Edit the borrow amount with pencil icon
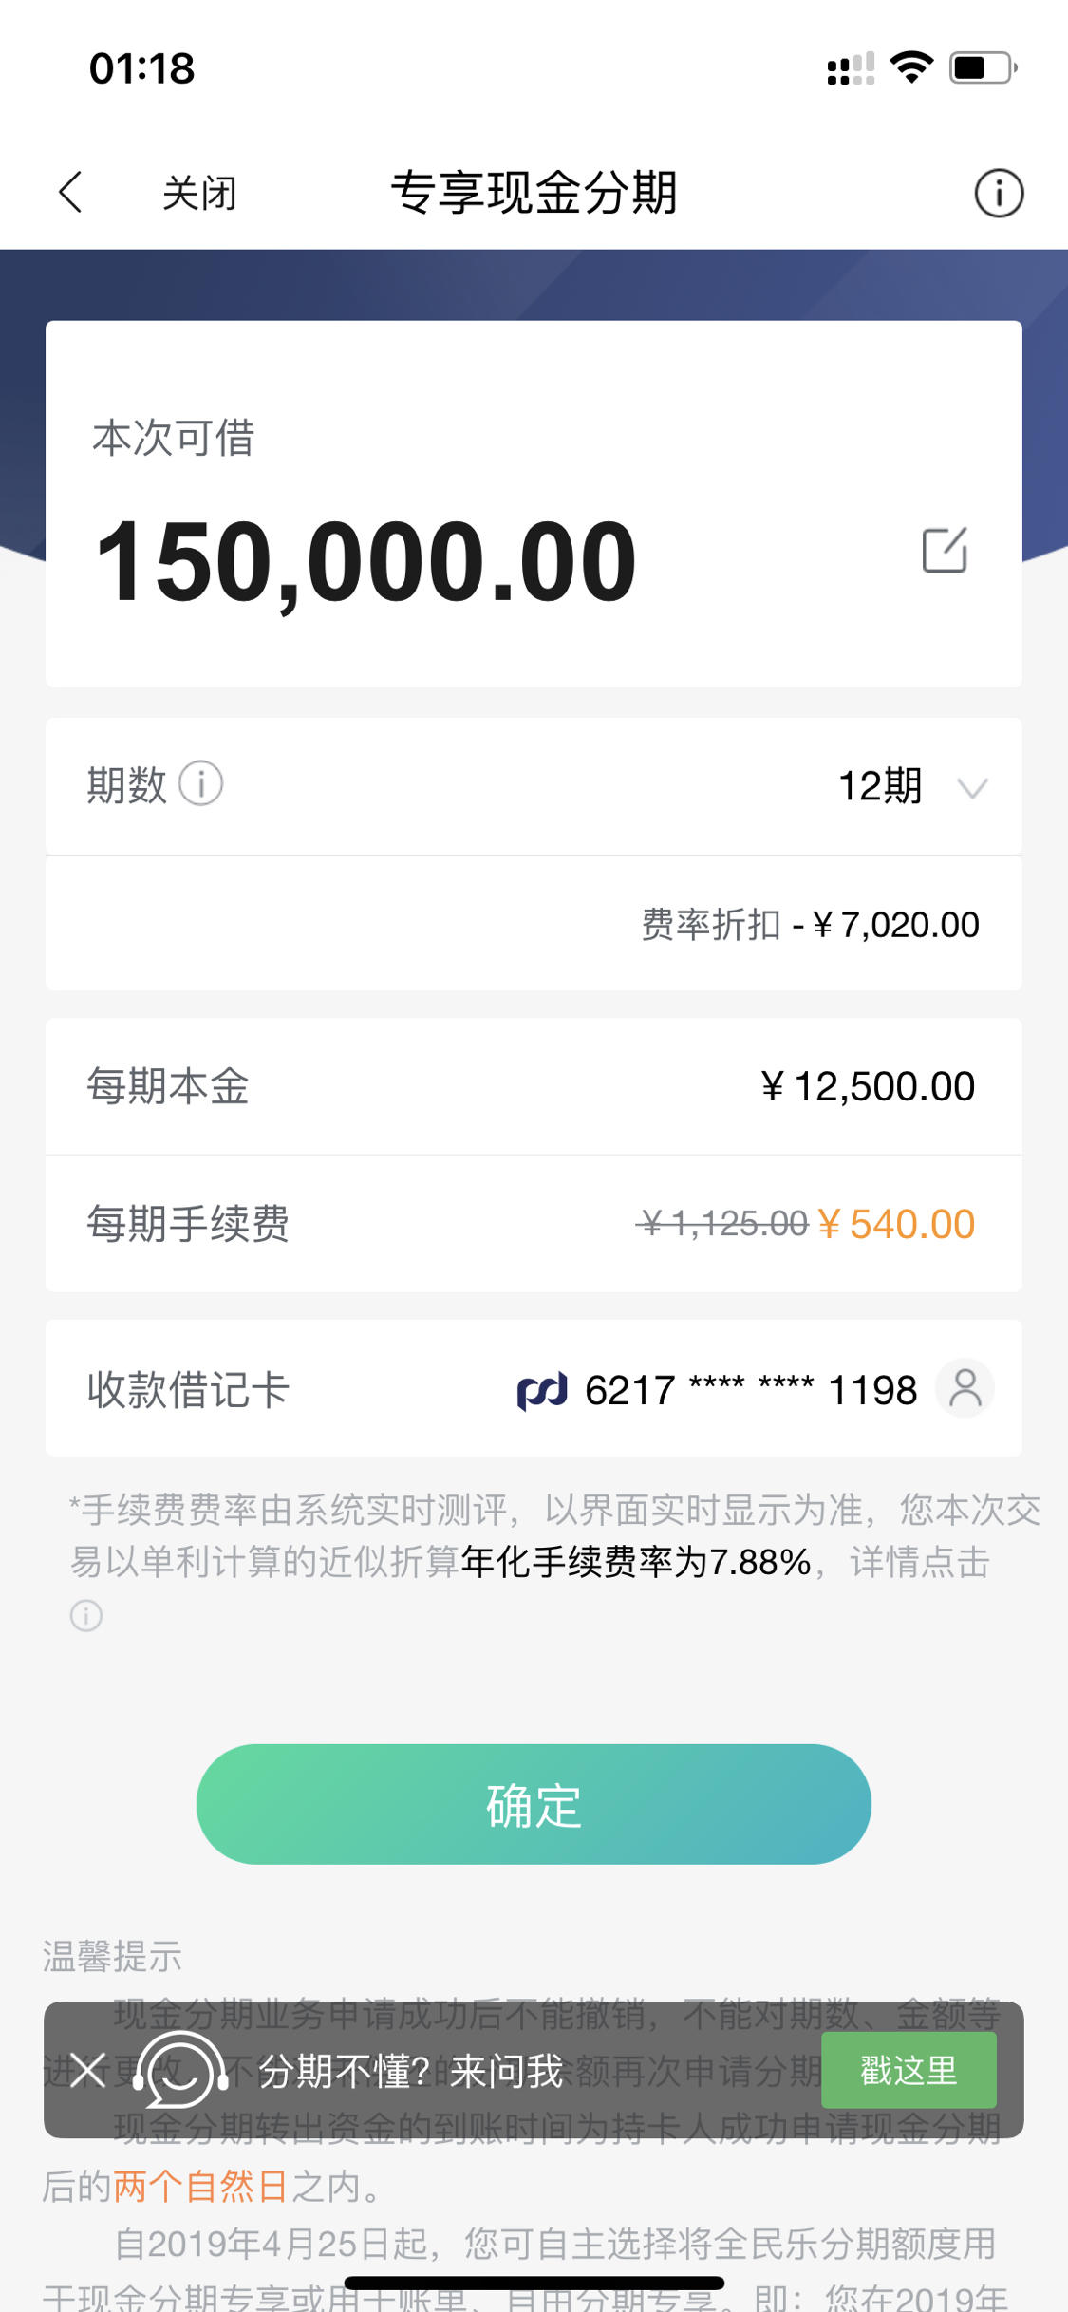The width and height of the screenshot is (1068, 2312). click(x=945, y=550)
